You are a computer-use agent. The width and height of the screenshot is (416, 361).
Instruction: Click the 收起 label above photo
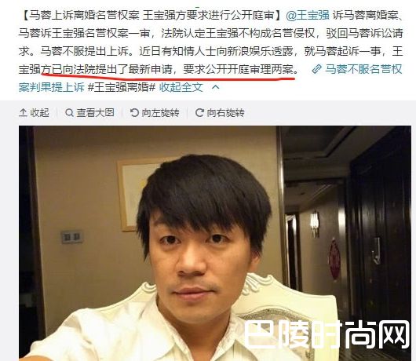click(x=39, y=113)
